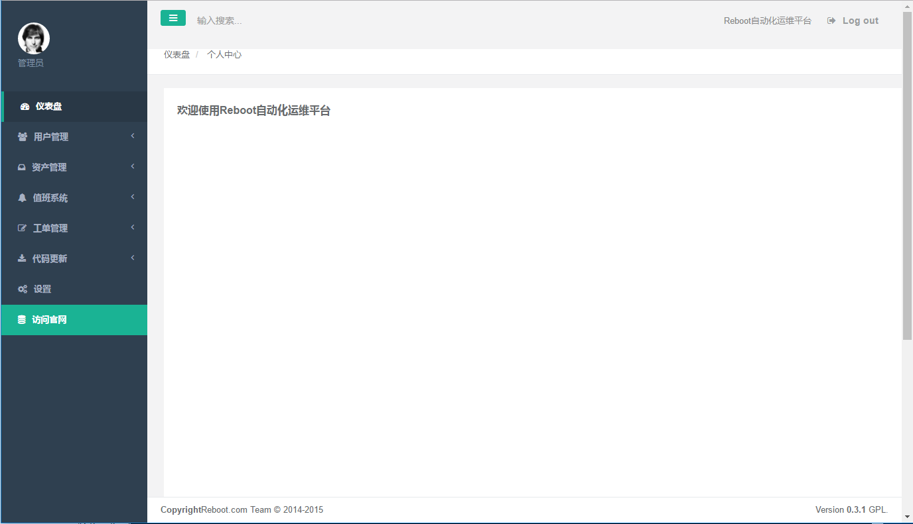Open the 值班系统 menu item
The image size is (913, 524).
click(x=50, y=197)
